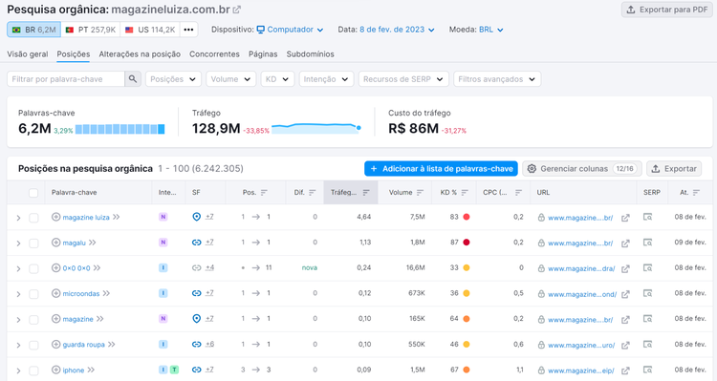Click double-chevron next to magazine keyword
717x381 pixels.
[100, 319]
